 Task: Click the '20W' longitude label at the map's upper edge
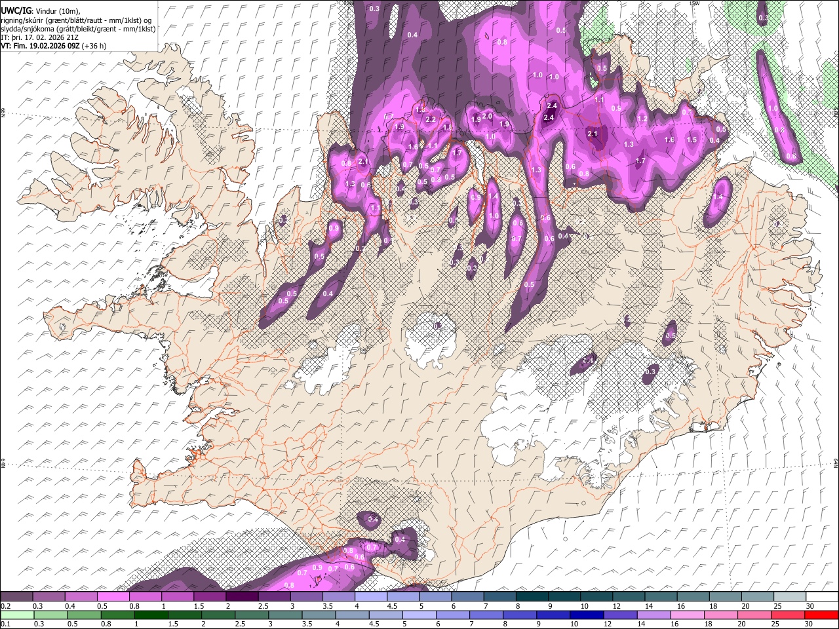tap(348, 3)
